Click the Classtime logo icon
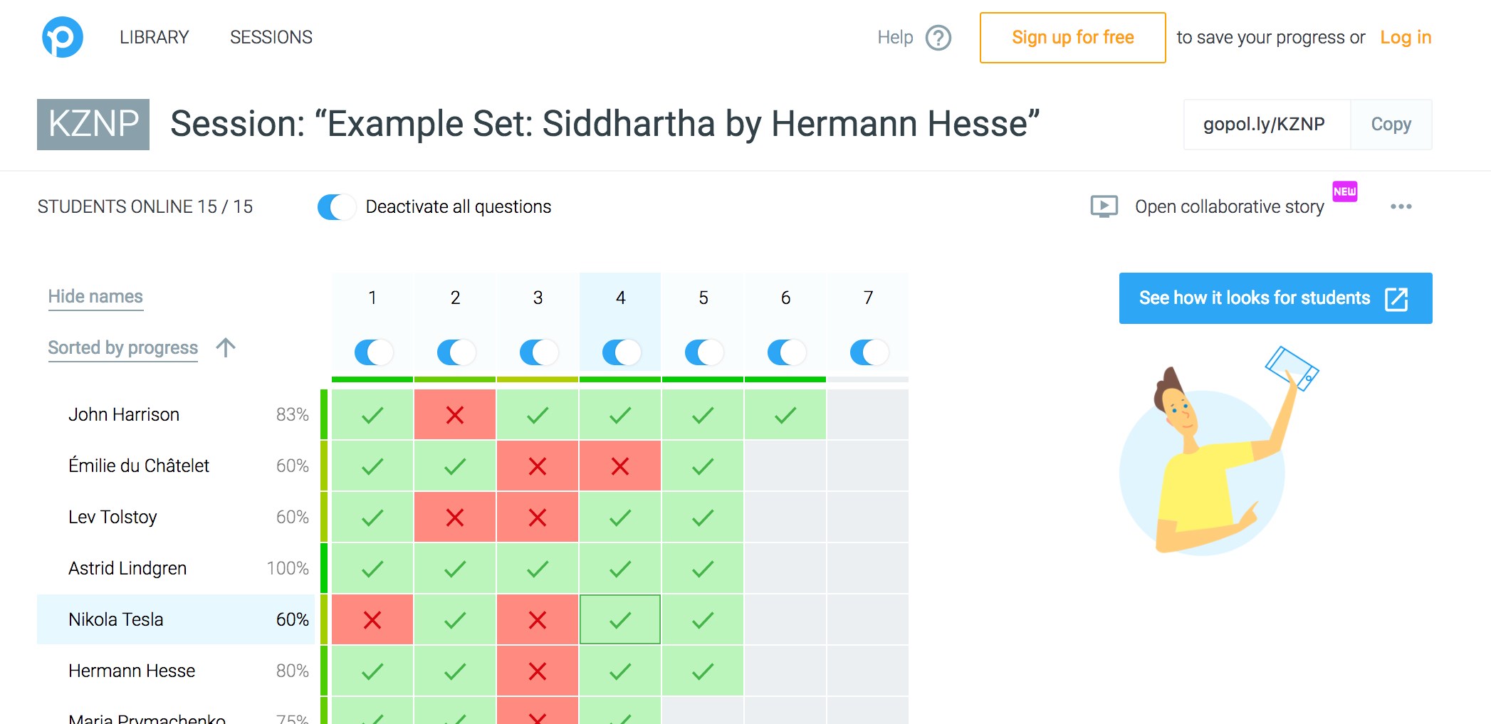The image size is (1491, 724). tap(63, 37)
